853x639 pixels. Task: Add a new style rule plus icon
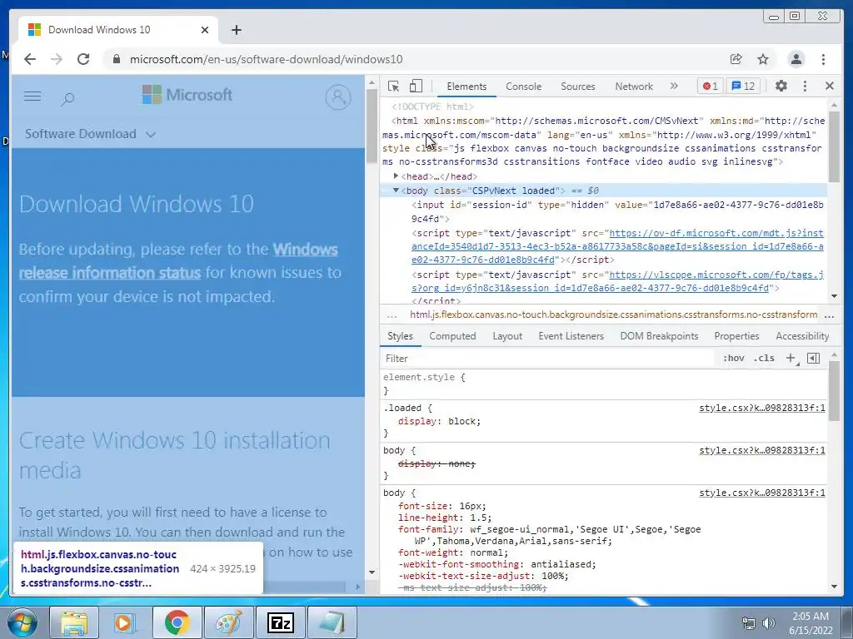point(791,358)
